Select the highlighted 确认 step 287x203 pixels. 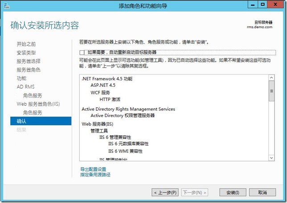(41, 121)
